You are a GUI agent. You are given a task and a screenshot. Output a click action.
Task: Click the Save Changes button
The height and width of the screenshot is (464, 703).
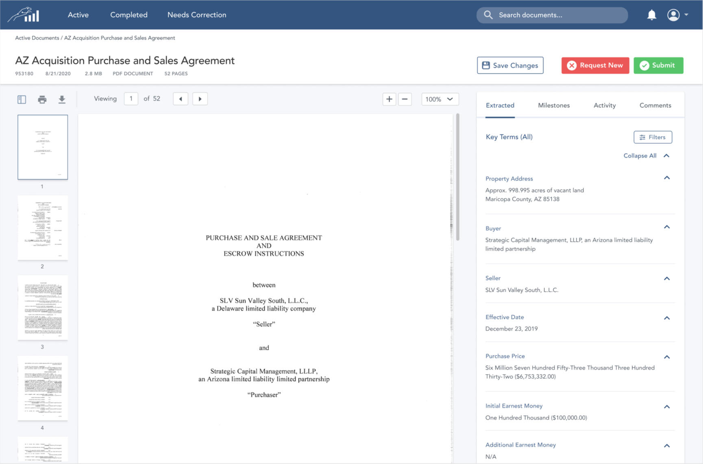(x=510, y=65)
